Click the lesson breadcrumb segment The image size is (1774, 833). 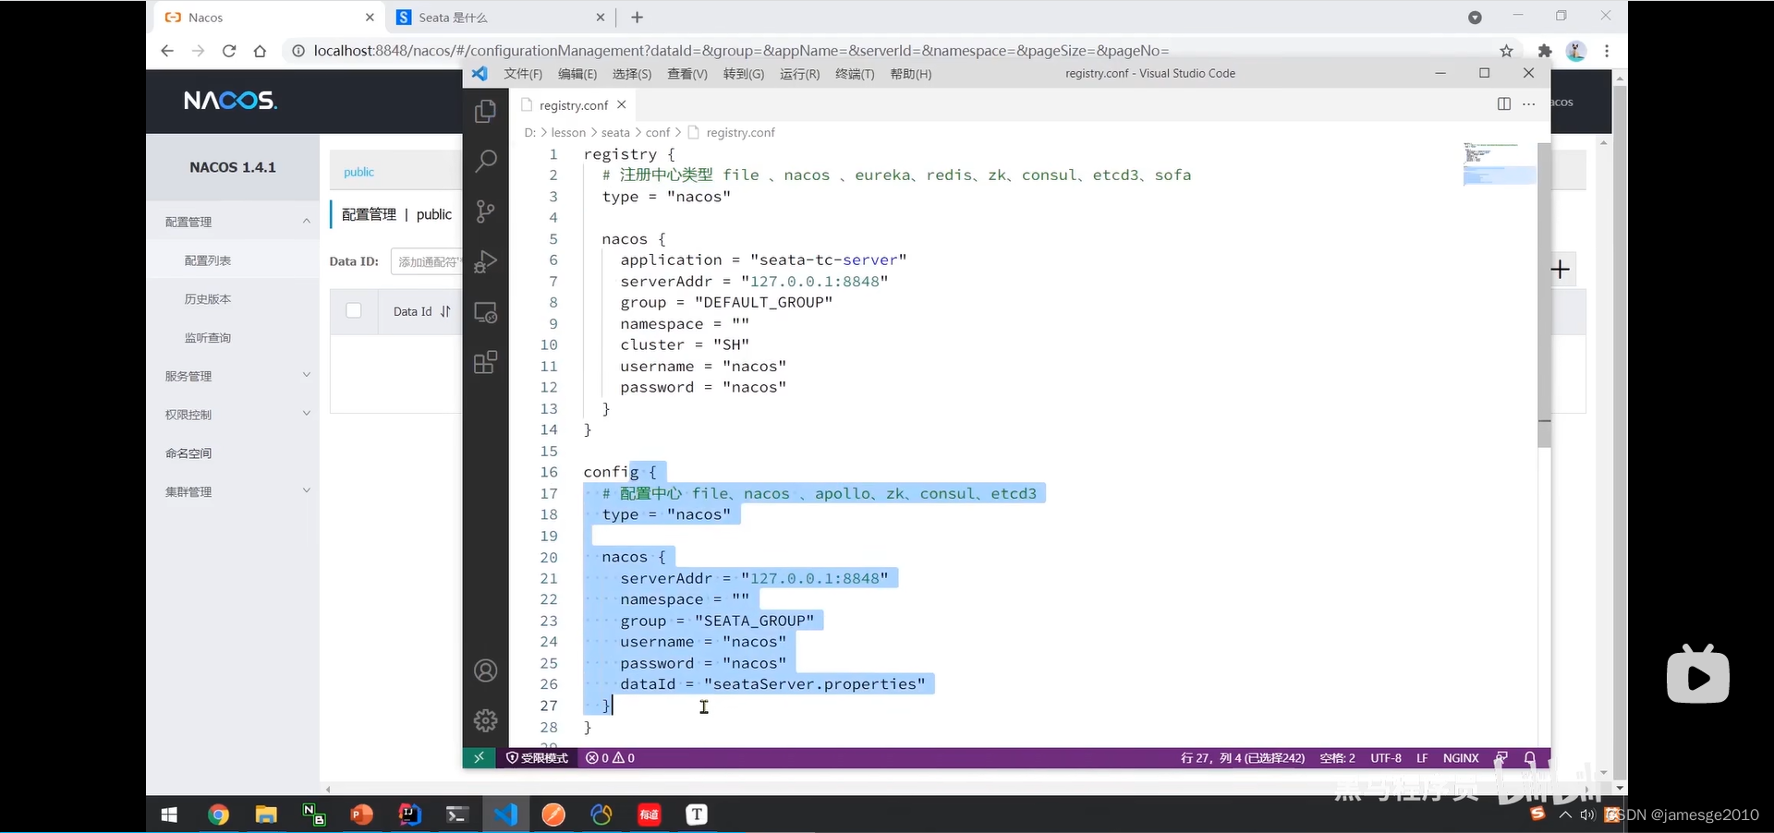click(x=568, y=133)
